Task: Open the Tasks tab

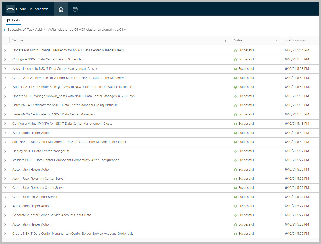Action: pyautogui.click(x=14, y=20)
